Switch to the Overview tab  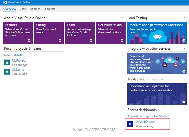[10, 9]
